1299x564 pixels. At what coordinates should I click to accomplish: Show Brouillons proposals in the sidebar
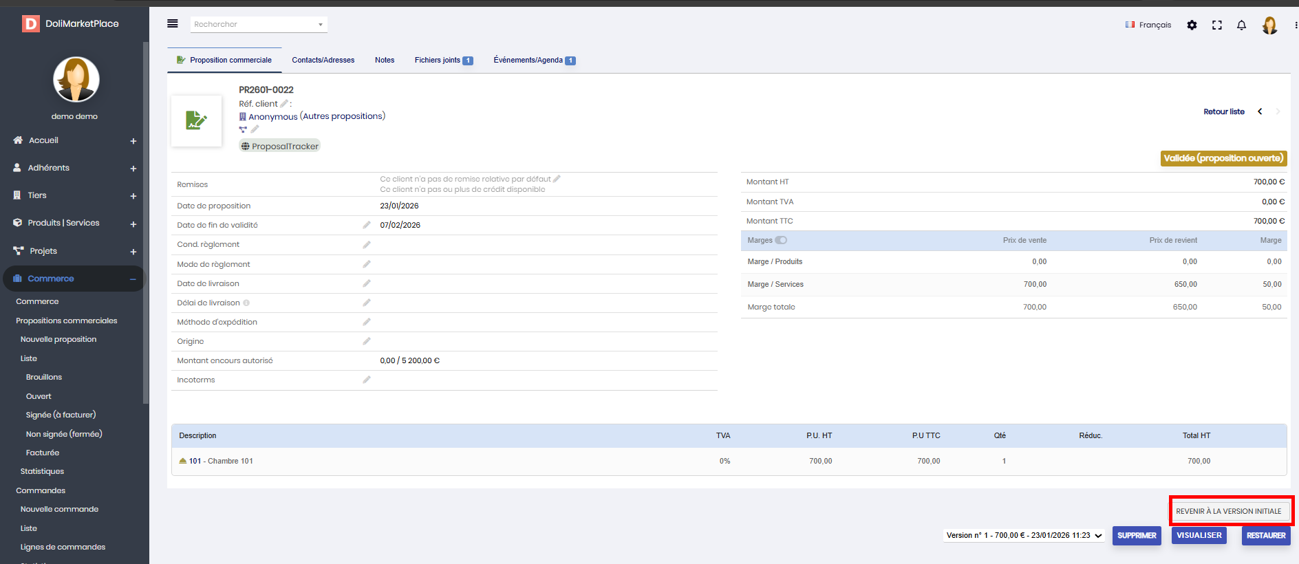point(44,377)
